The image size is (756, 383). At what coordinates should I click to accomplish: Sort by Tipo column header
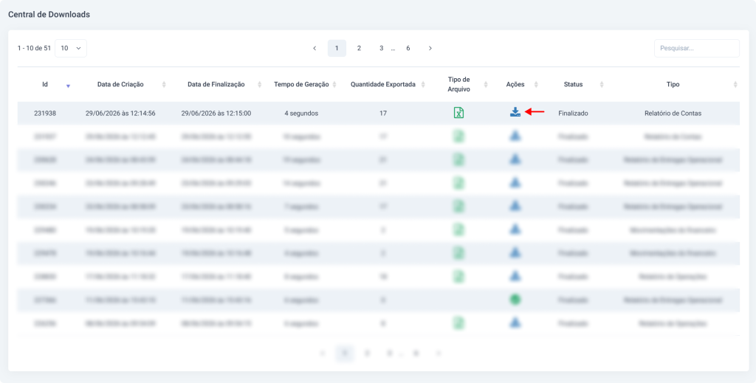735,84
